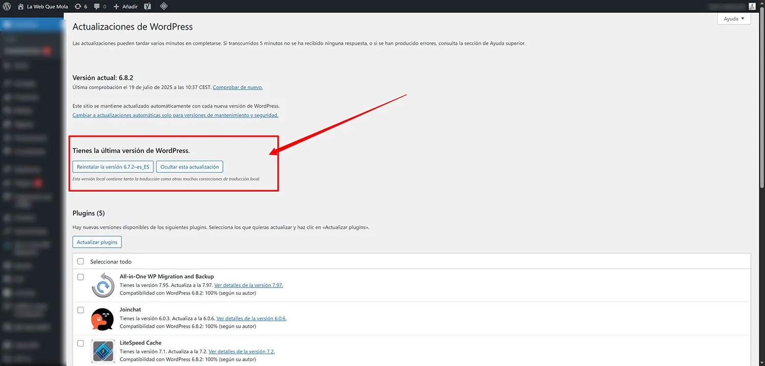
Task: Click the WordPress logo in the admin bar
Action: tap(7, 6)
